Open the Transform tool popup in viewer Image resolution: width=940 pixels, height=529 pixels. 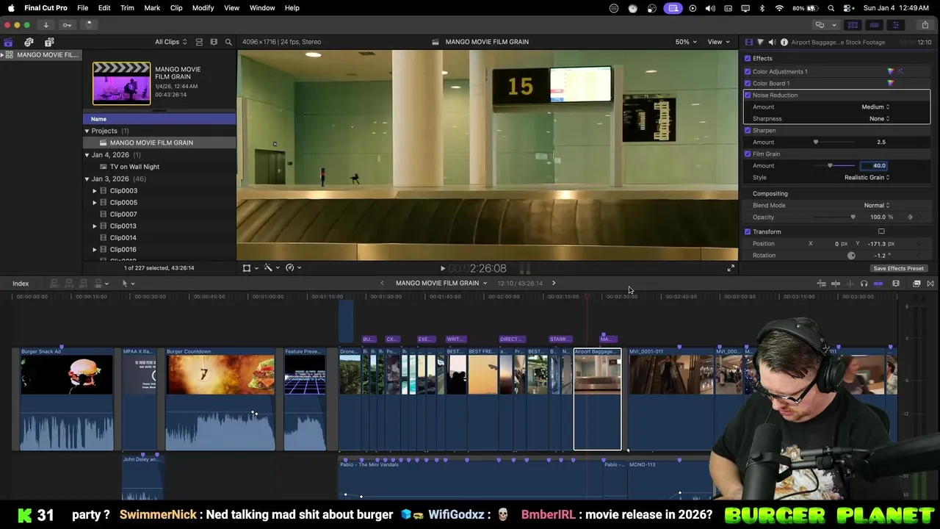[250, 268]
